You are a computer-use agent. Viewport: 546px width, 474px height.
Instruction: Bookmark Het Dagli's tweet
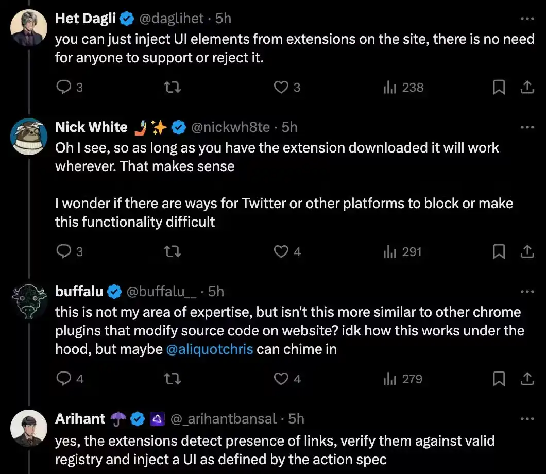coord(499,88)
